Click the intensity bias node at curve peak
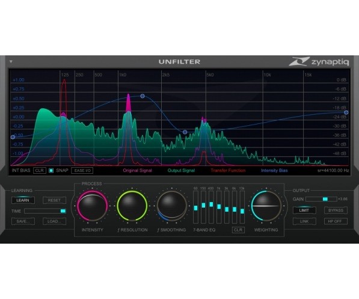Viewport: 359px width, 299px height. pyautogui.click(x=143, y=96)
